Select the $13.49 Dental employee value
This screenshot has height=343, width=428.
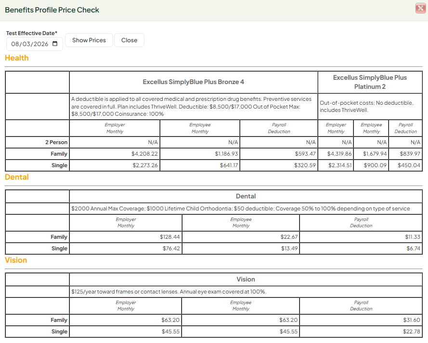click(x=289, y=248)
